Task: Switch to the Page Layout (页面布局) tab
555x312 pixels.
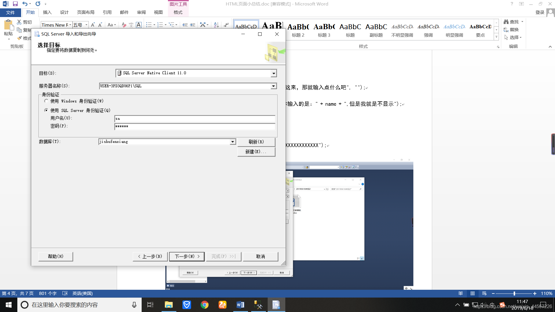Action: coord(86,12)
